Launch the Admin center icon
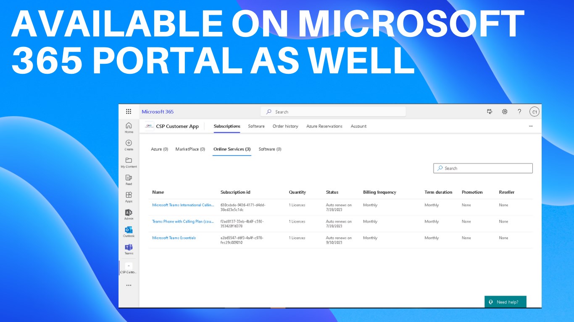574x322 pixels. click(x=129, y=214)
